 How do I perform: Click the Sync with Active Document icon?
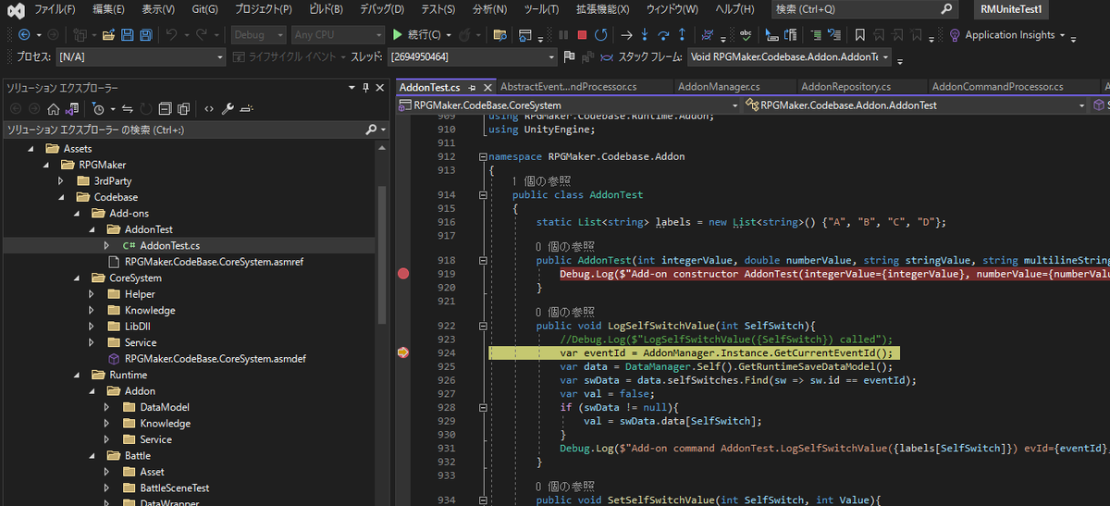128,109
